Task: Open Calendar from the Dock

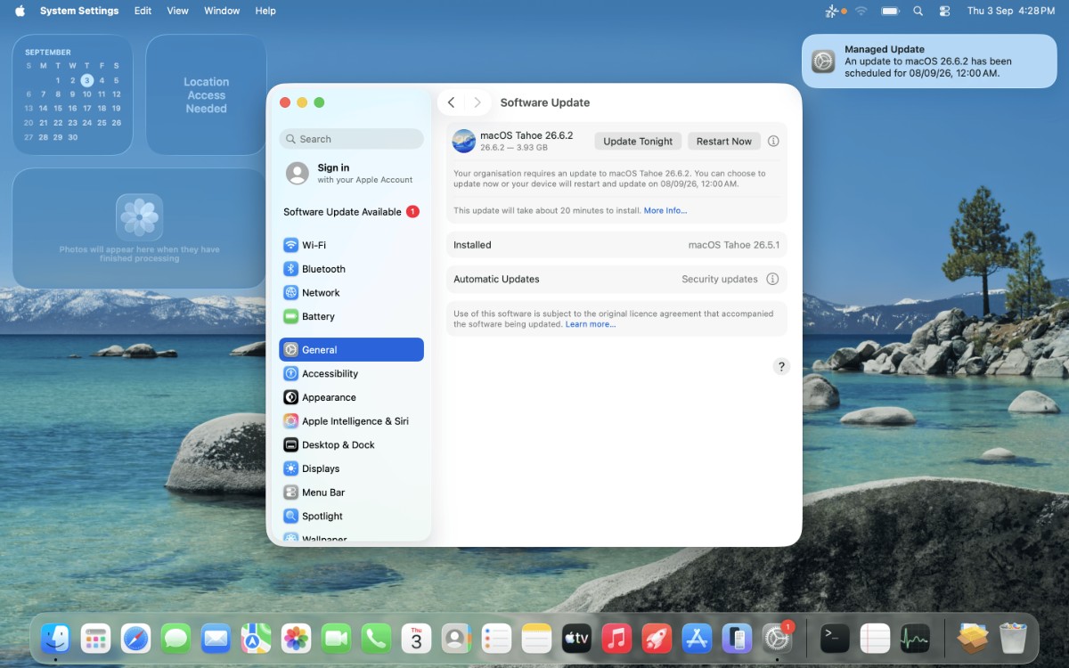Action: (416, 639)
